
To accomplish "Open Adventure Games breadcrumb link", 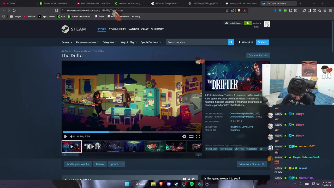I will click(x=82, y=51).
